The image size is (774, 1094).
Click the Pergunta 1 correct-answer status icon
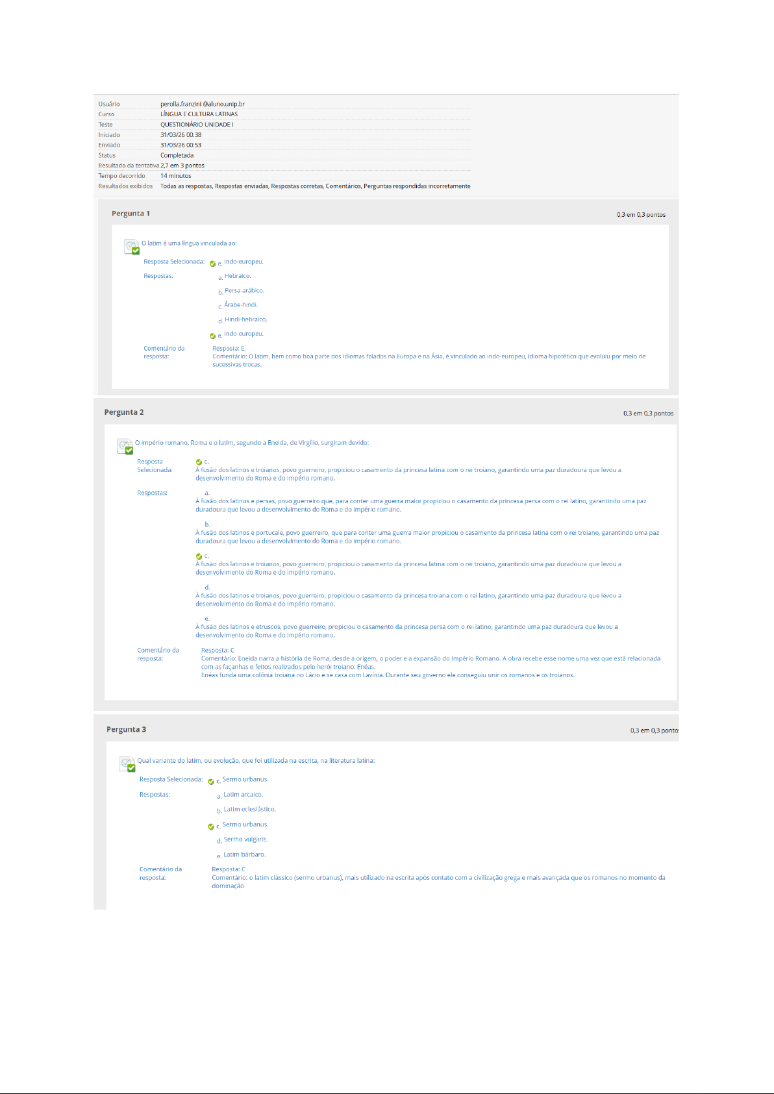(132, 247)
